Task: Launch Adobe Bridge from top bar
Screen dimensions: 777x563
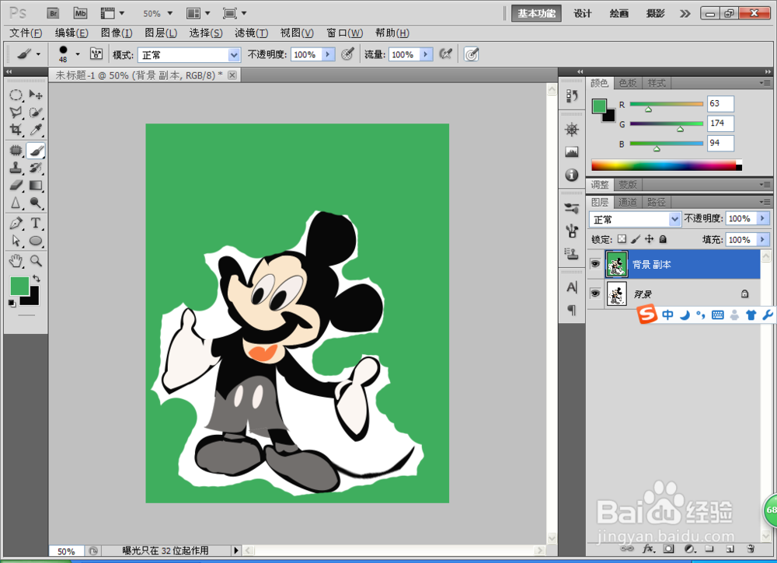Action: point(53,13)
